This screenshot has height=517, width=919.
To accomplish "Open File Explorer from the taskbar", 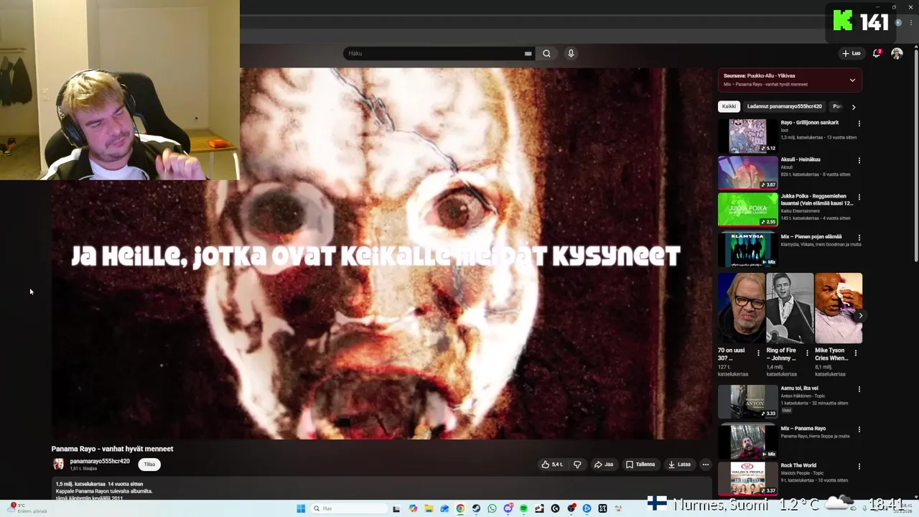I will click(x=429, y=508).
